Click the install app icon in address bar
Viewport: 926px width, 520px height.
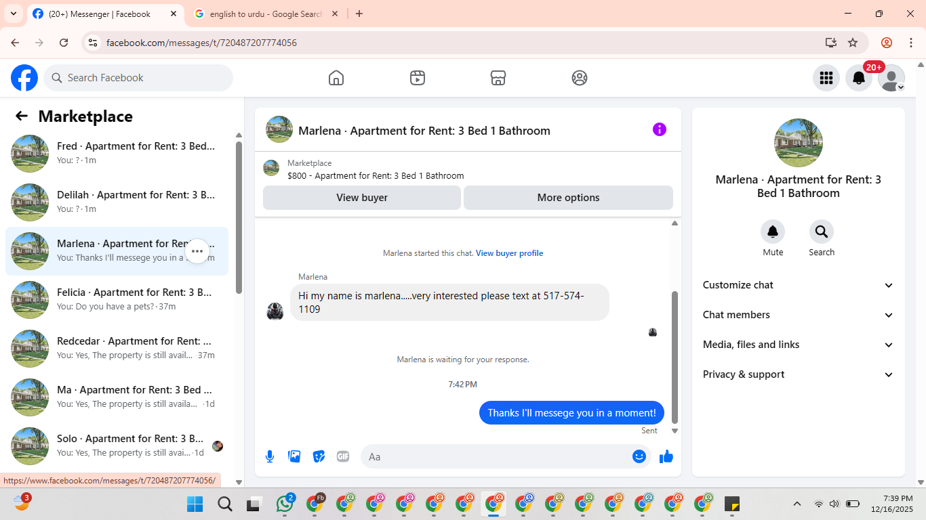pos(831,43)
